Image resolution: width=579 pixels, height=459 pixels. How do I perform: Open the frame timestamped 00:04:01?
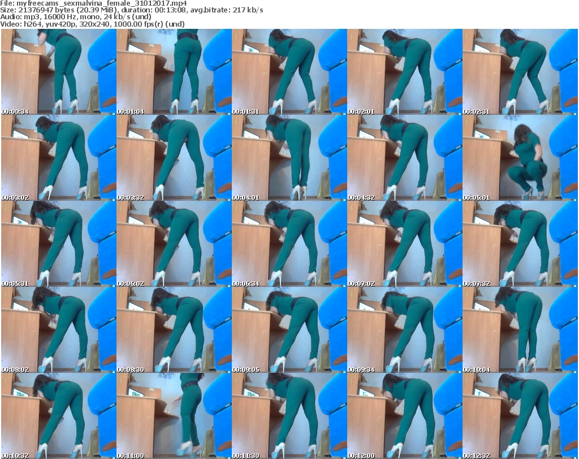click(x=289, y=158)
